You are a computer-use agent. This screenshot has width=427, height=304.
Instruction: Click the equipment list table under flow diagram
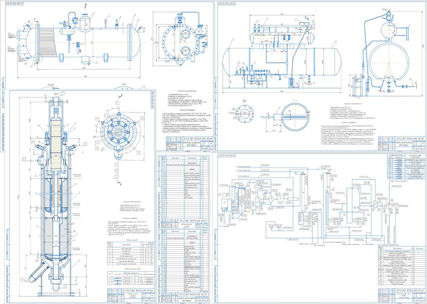[x=402, y=266]
